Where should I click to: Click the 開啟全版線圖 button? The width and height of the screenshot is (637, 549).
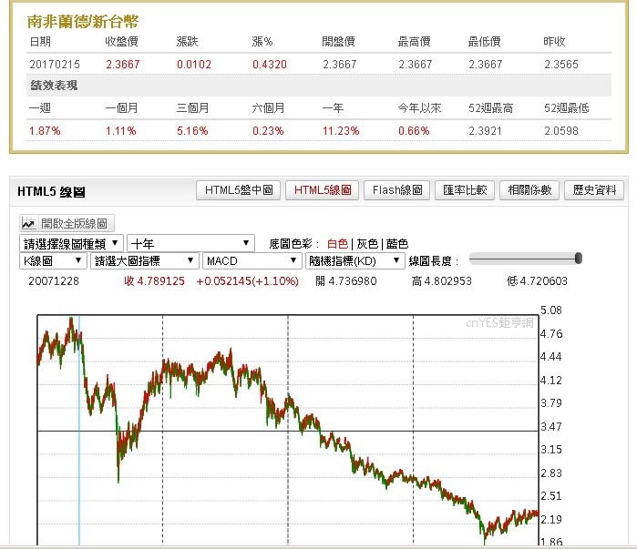tap(67, 223)
